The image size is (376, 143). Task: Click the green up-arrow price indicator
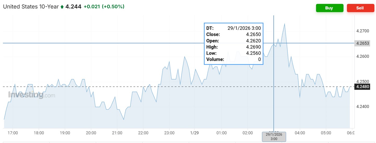point(62,7)
